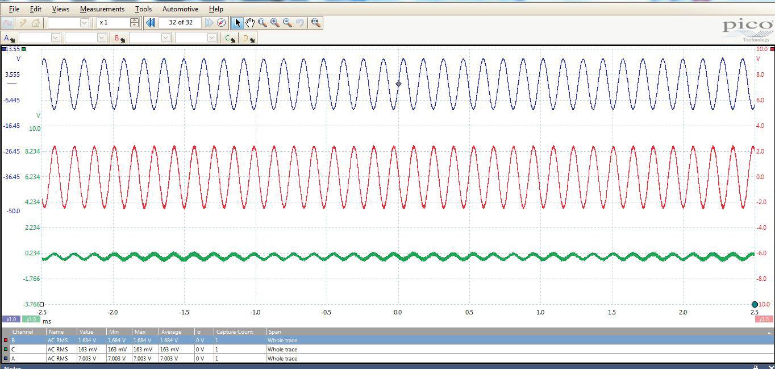The image size is (775, 369).
Task: Activate the arrow selection tool
Action: 238,23
